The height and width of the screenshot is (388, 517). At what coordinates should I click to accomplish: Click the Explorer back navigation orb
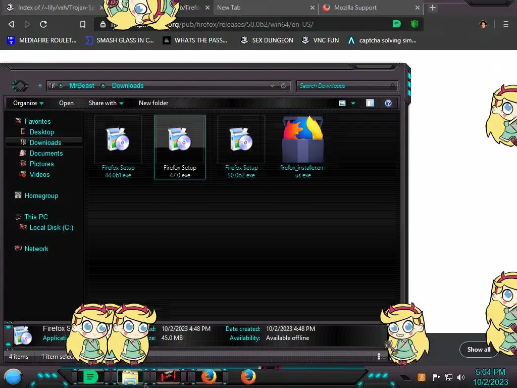point(20,86)
